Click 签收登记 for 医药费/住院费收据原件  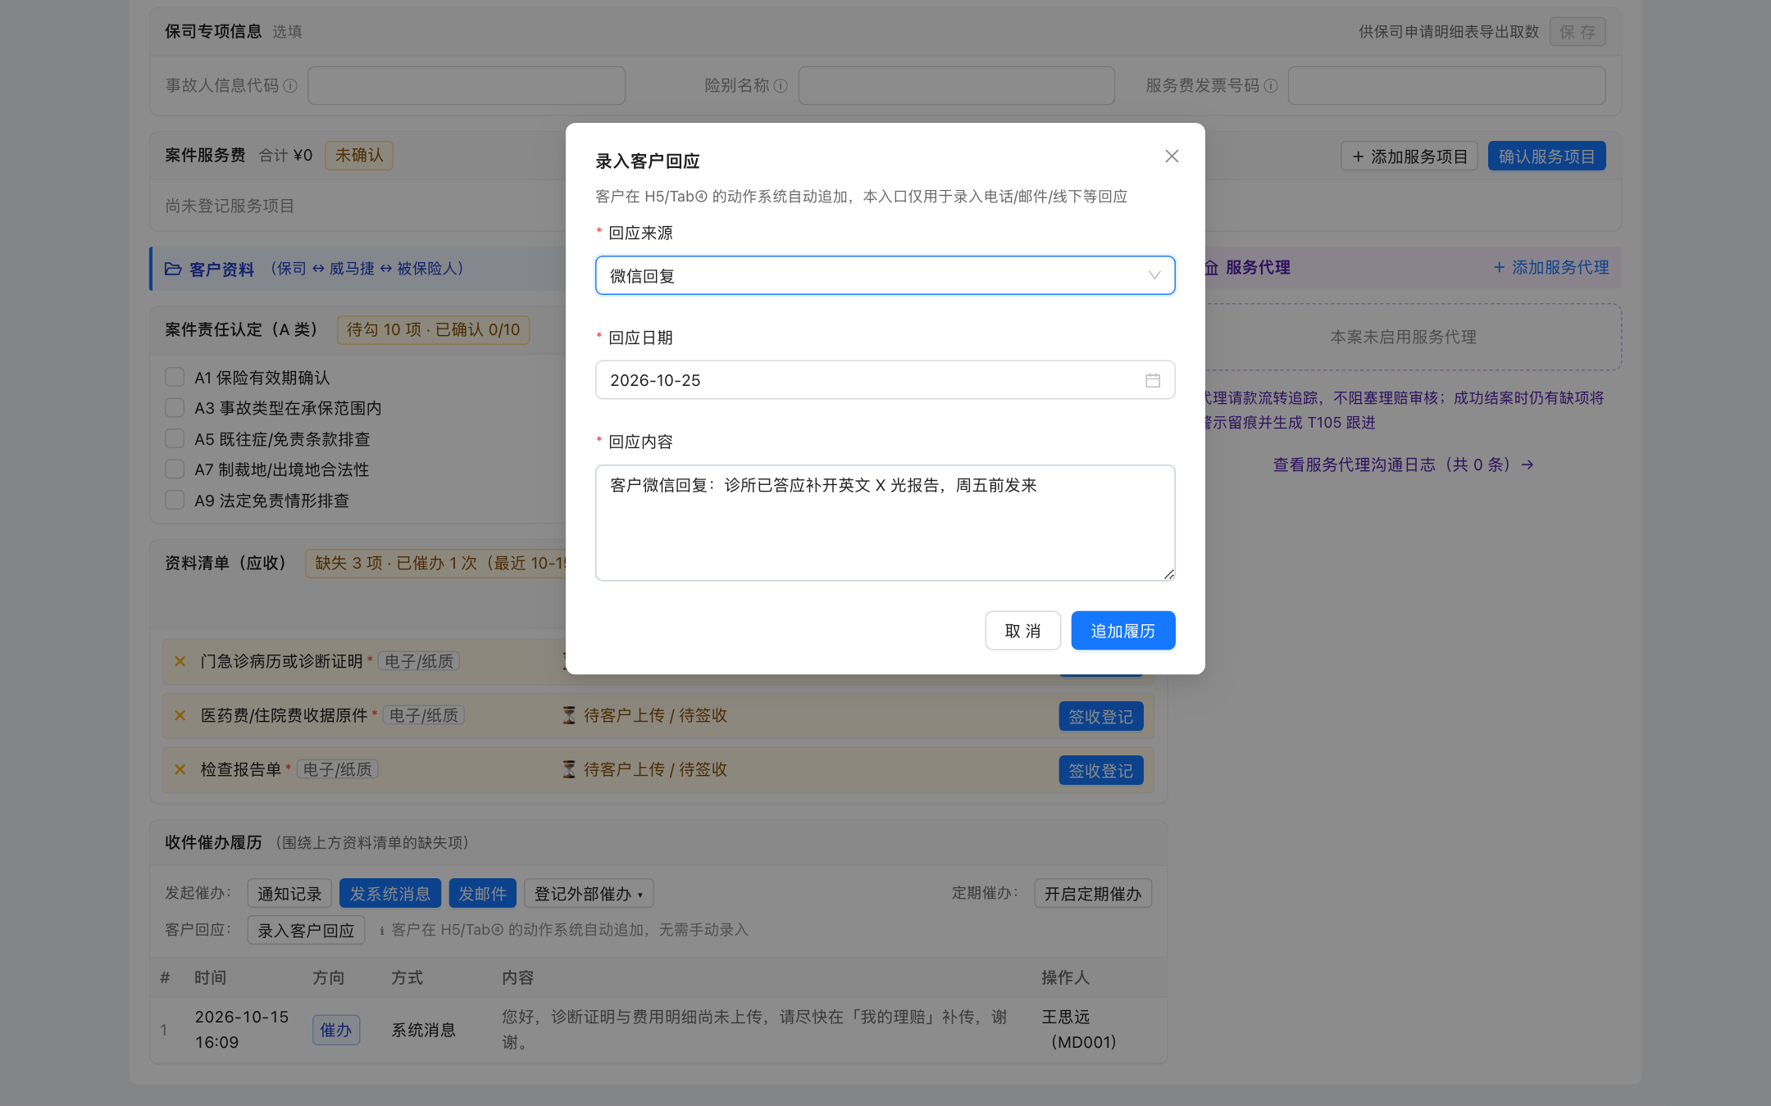point(1100,716)
